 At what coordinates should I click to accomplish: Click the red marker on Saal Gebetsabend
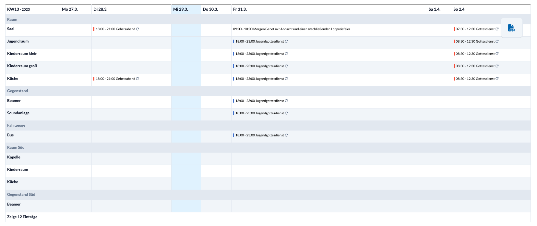[94, 29]
